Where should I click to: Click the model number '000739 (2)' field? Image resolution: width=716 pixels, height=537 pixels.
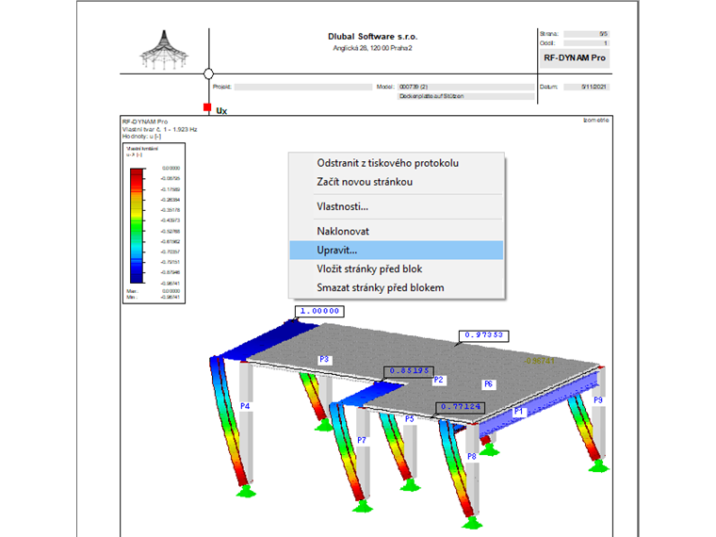click(465, 87)
